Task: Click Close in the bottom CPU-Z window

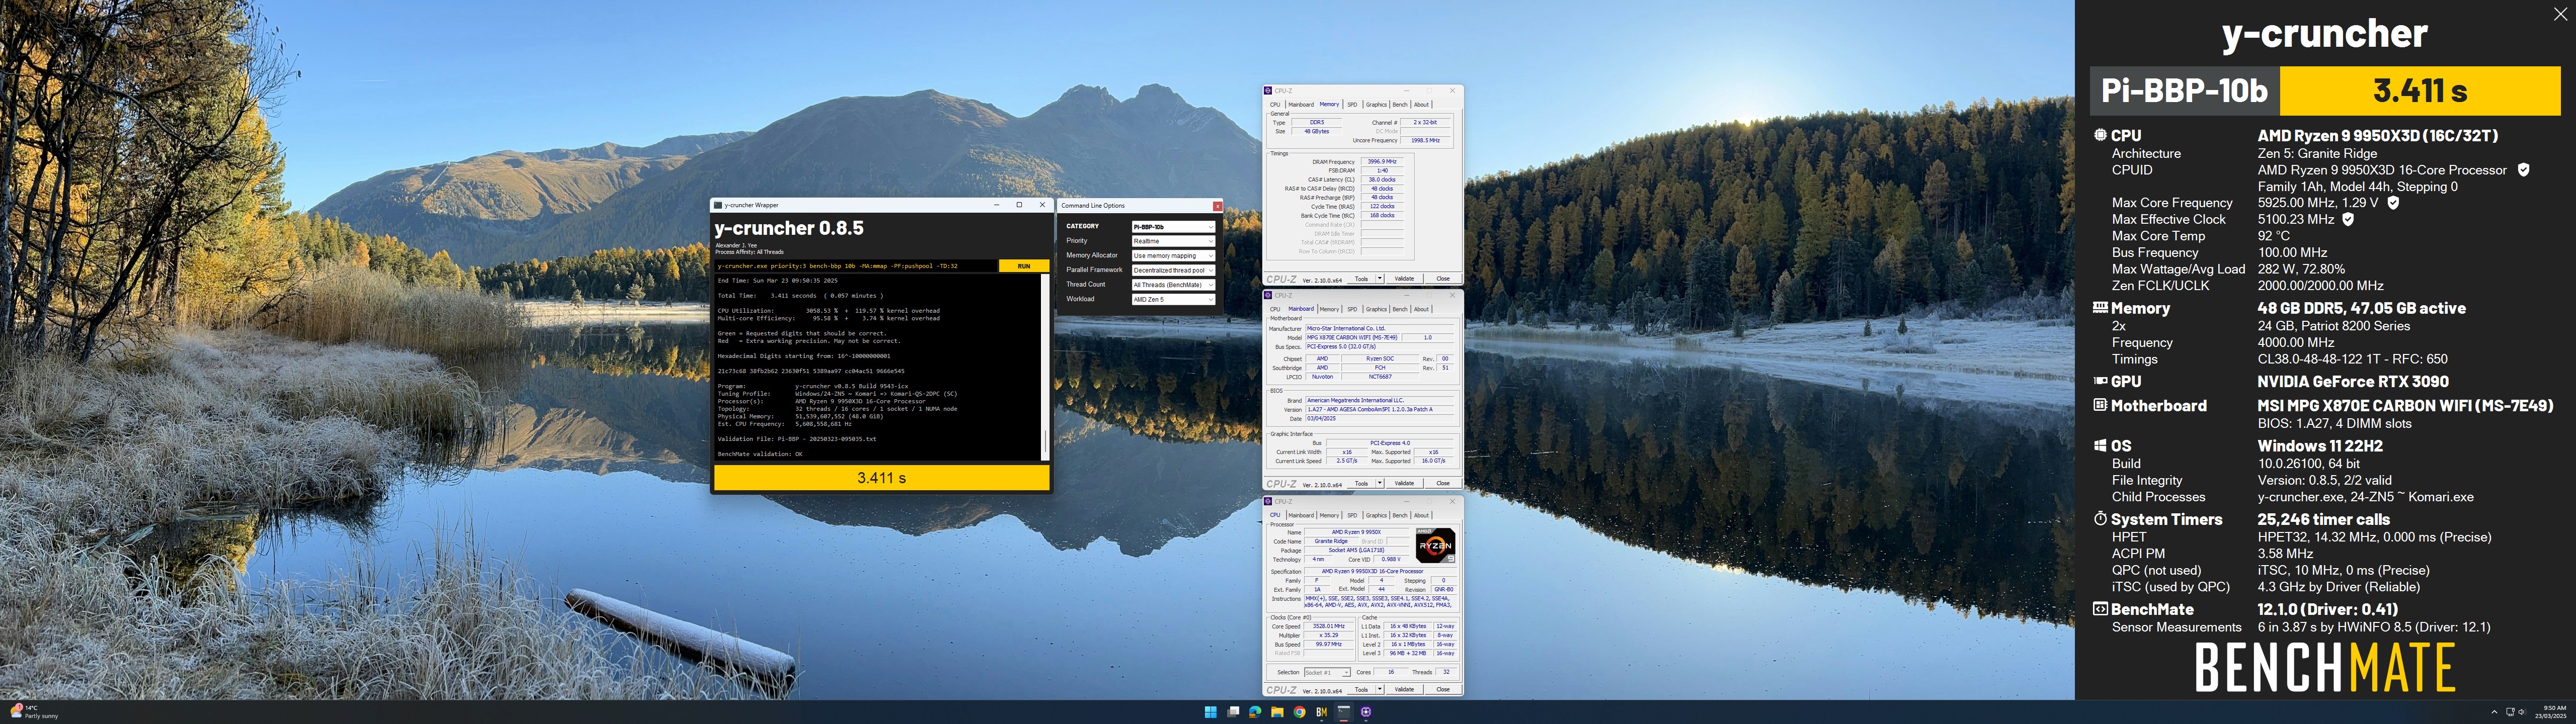Action: coord(1443,689)
